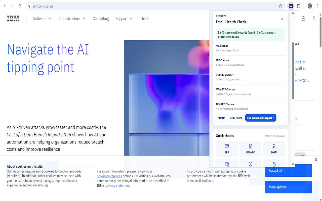Image resolution: width=322 pixels, height=201 pixels.
Task: Choose More options for cookies
Action: pyautogui.click(x=289, y=187)
